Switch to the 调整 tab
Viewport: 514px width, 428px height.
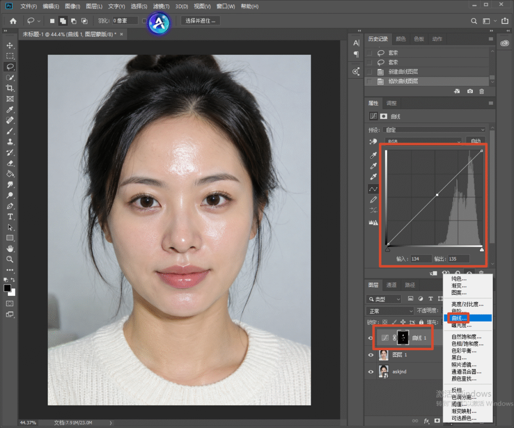click(392, 103)
